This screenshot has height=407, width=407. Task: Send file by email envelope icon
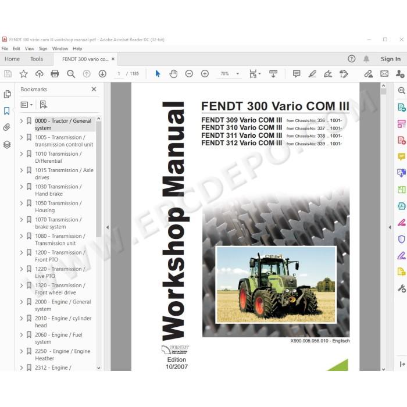click(384, 74)
